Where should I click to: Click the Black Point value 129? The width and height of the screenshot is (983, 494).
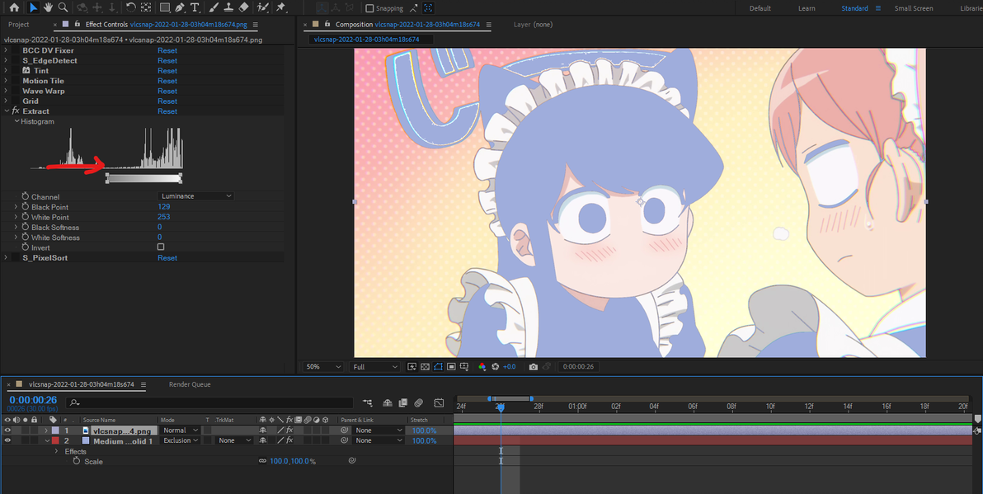[x=163, y=206]
